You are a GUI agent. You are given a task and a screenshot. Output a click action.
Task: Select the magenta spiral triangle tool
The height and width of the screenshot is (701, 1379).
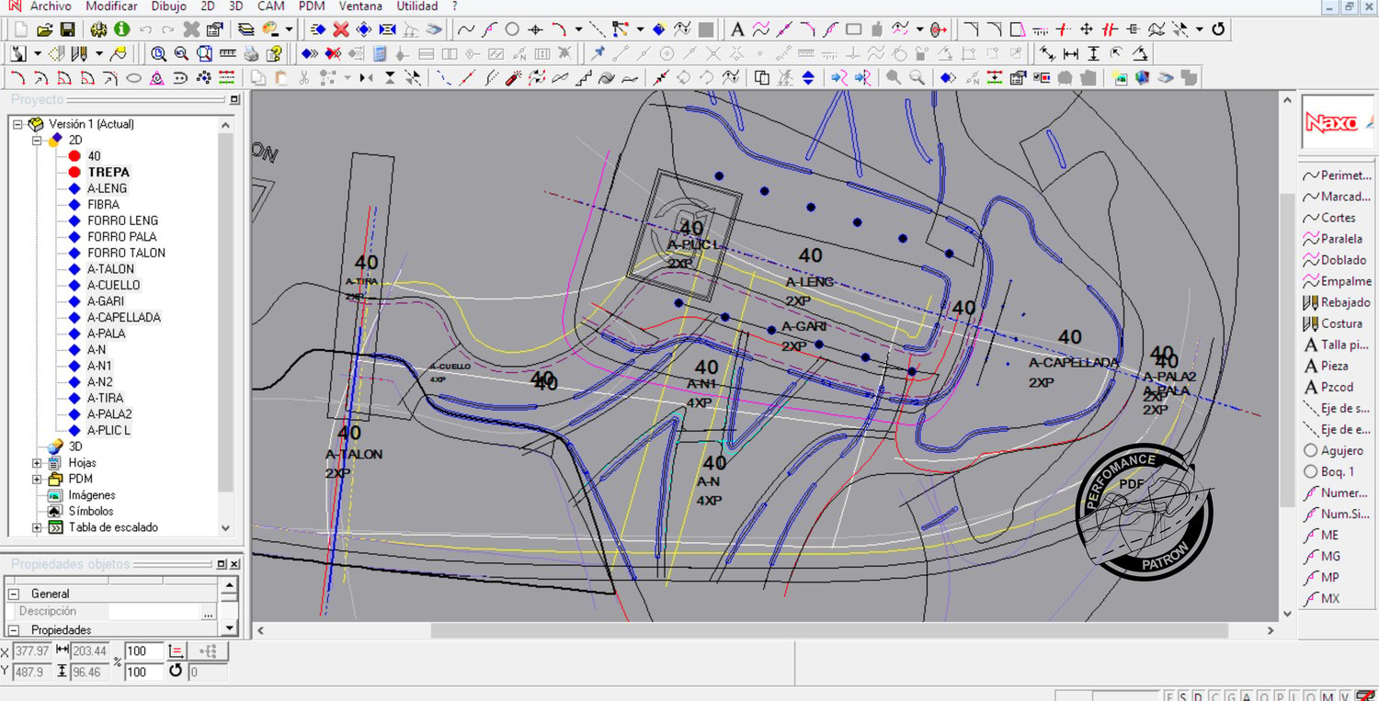coord(157,78)
